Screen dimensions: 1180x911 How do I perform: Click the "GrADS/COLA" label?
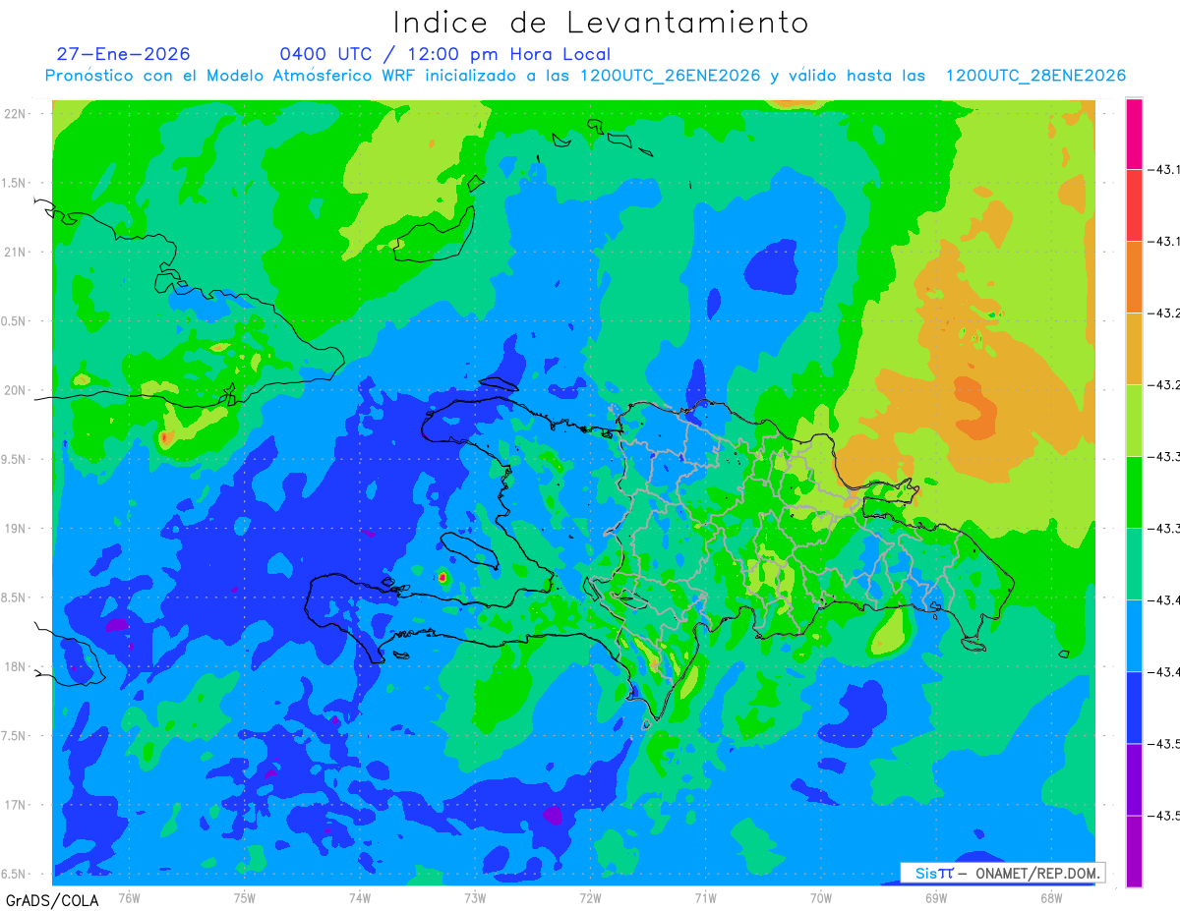tap(52, 900)
